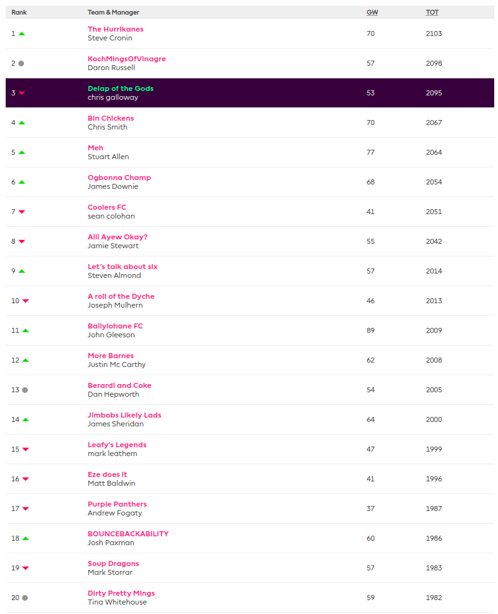Screen dimensions: 498x614
Task: Click the Rank column header
Action: [19, 12]
